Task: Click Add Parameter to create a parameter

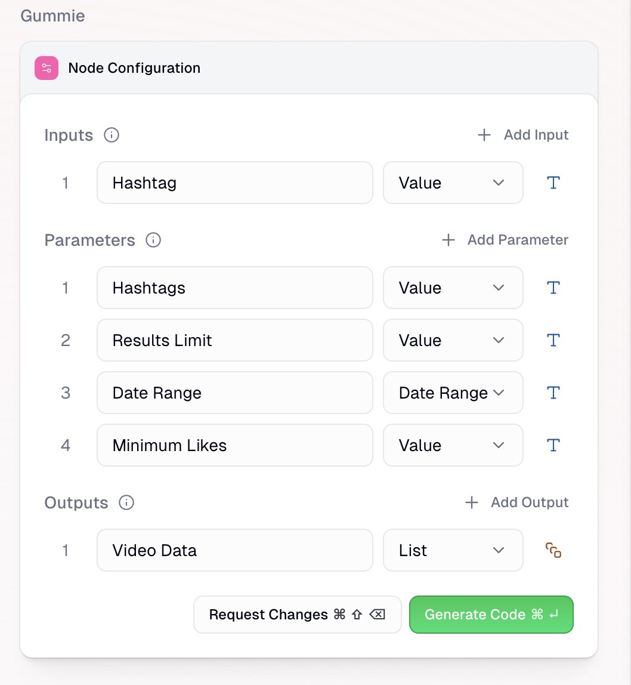Action: [504, 240]
